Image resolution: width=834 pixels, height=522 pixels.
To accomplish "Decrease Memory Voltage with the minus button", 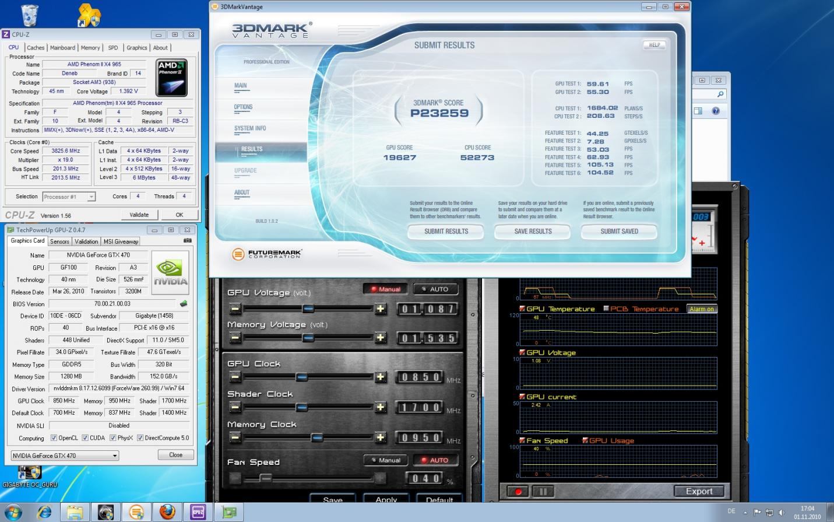I will click(x=235, y=338).
